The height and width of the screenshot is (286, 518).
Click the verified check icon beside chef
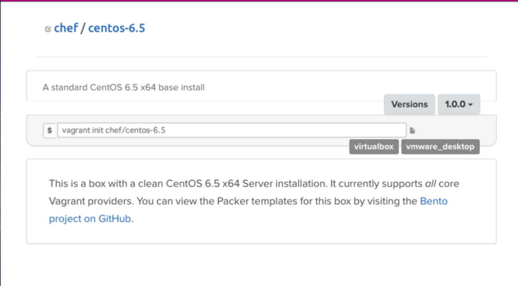48,29
